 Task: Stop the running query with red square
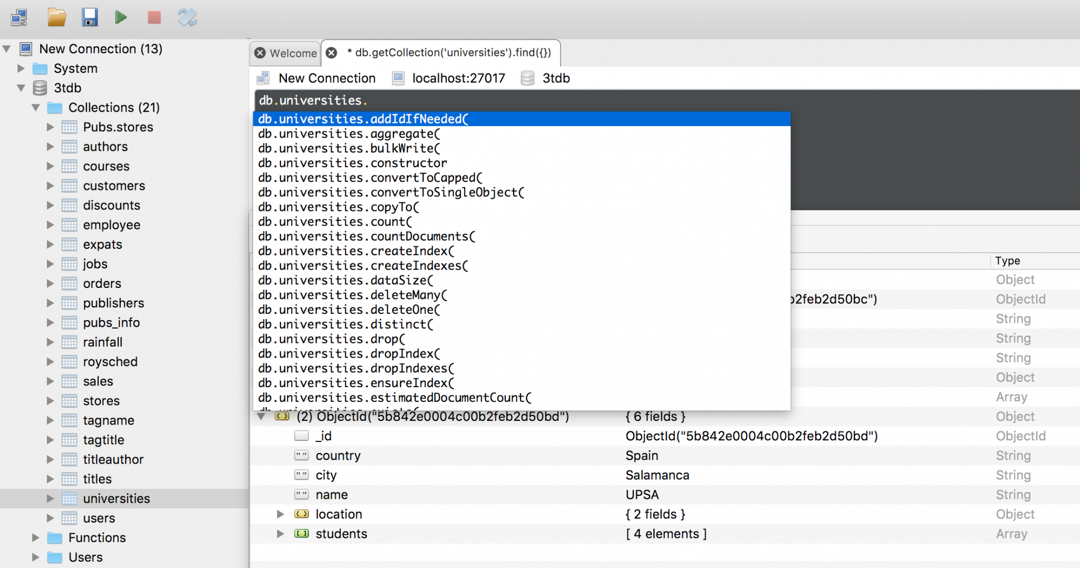pyautogui.click(x=153, y=17)
